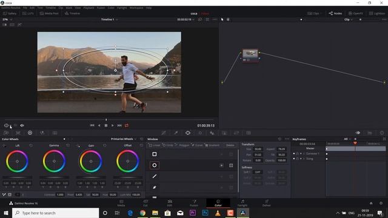The width and height of the screenshot is (388, 218).
Task: Open the Window palette icon in toolbar
Action: coord(188,133)
